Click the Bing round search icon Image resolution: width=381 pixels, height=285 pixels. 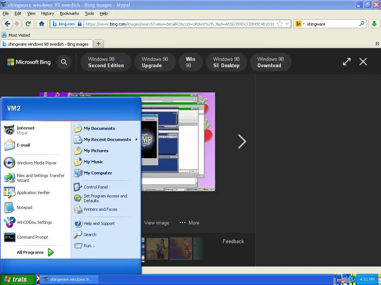coord(64,62)
